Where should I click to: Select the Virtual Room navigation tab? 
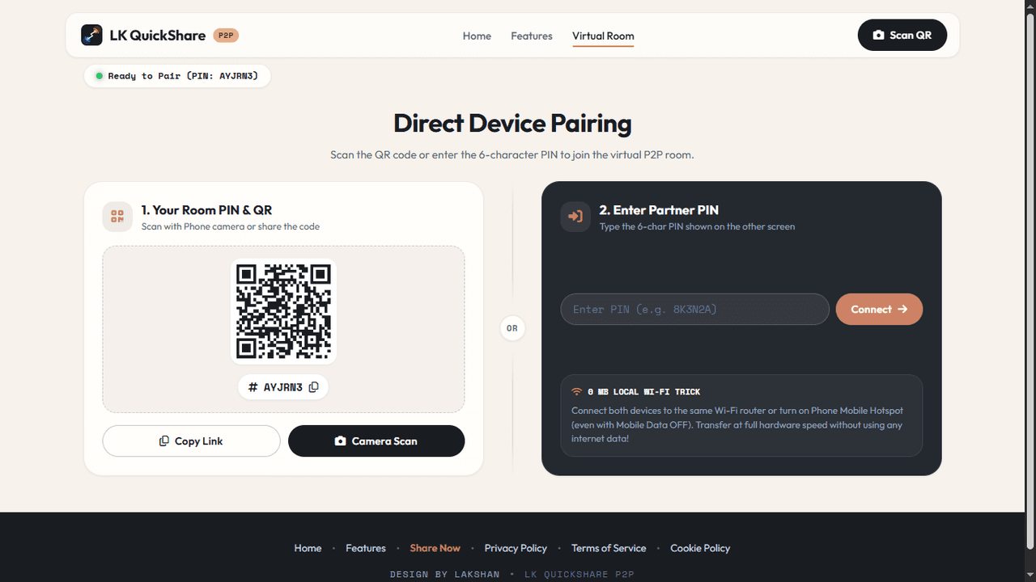(603, 36)
